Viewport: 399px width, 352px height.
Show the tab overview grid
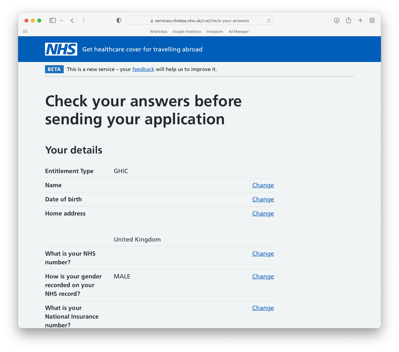[372, 21]
